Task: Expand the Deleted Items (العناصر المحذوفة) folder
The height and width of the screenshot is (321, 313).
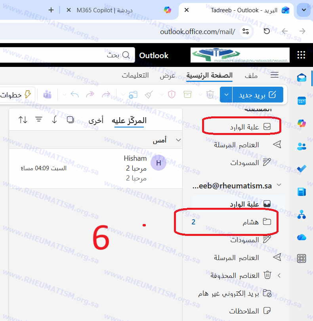Action: pyautogui.click(x=279, y=275)
